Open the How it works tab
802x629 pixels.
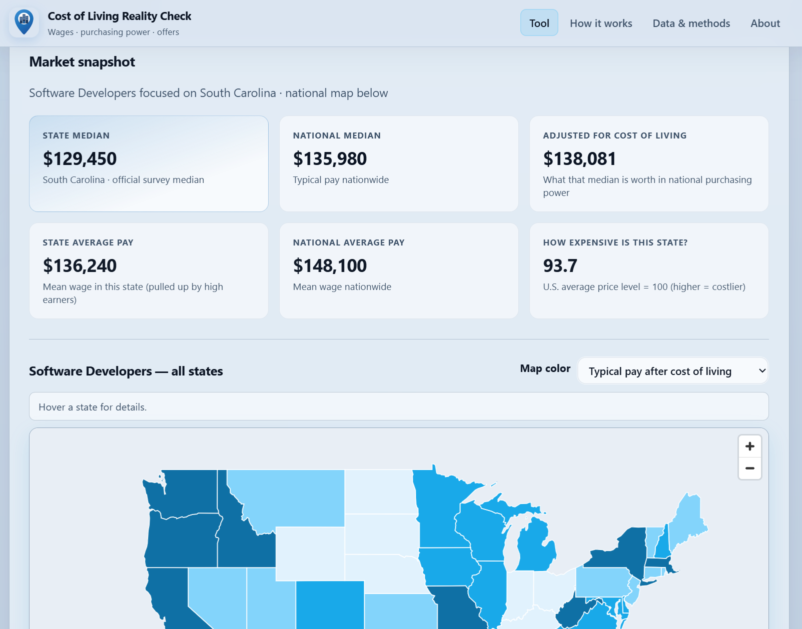(601, 23)
